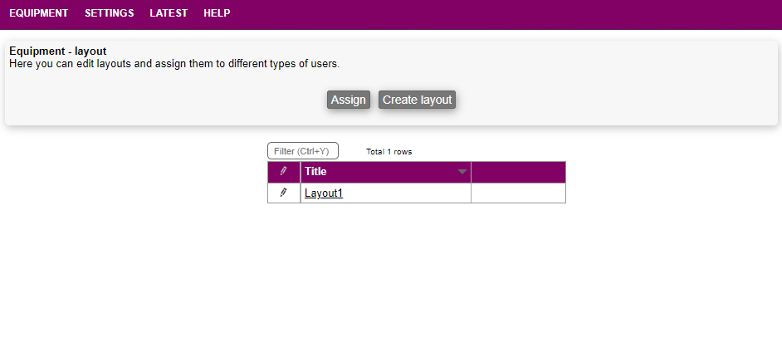The image size is (782, 352).
Task: Click the white blank area below the table
Action: tap(415, 274)
